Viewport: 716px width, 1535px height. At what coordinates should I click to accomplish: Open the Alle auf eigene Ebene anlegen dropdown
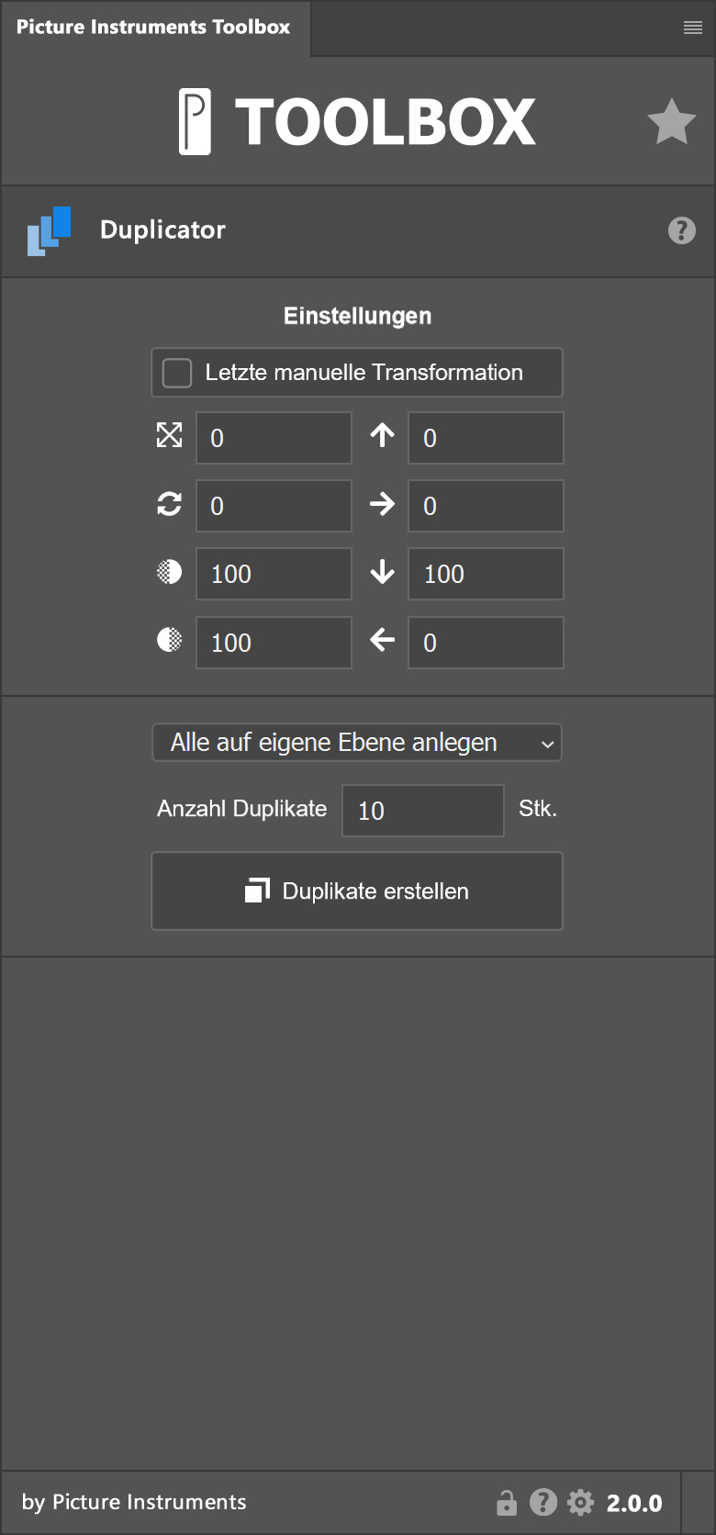click(x=357, y=743)
